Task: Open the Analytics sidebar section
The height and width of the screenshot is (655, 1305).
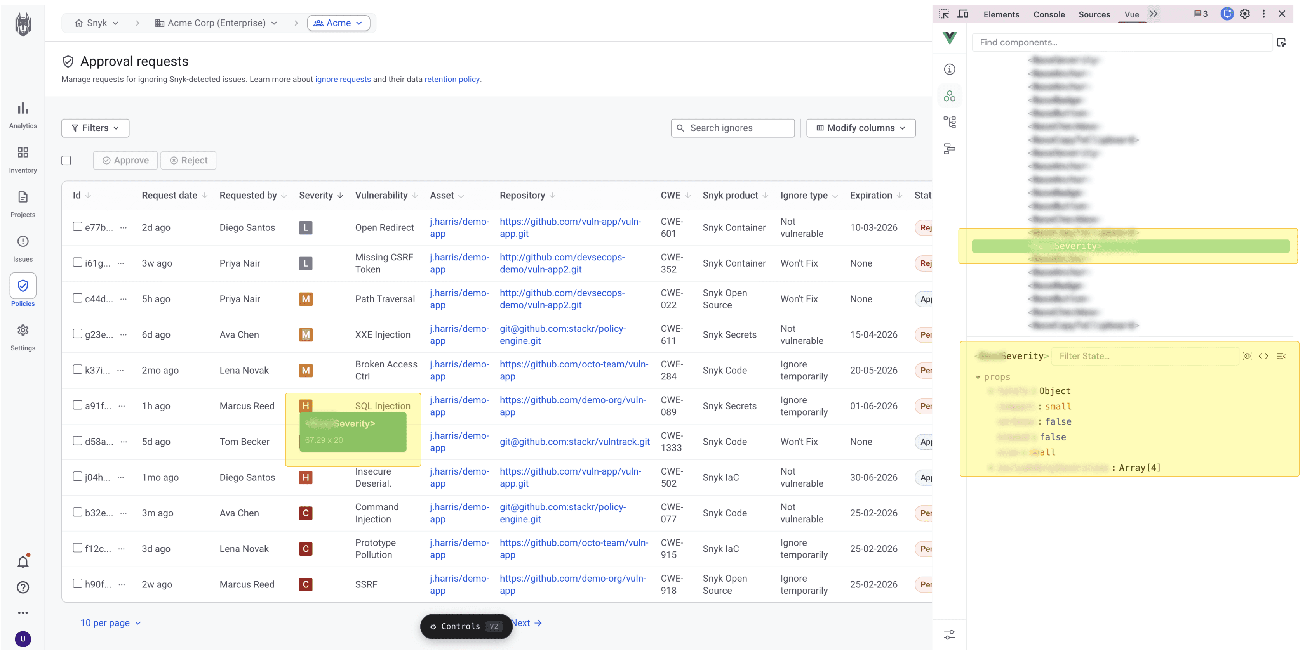Action: 23,115
